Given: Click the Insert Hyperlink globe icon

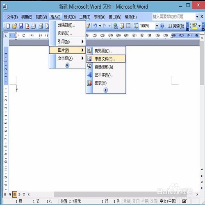Looking at the screenshot, I should tap(116, 26).
